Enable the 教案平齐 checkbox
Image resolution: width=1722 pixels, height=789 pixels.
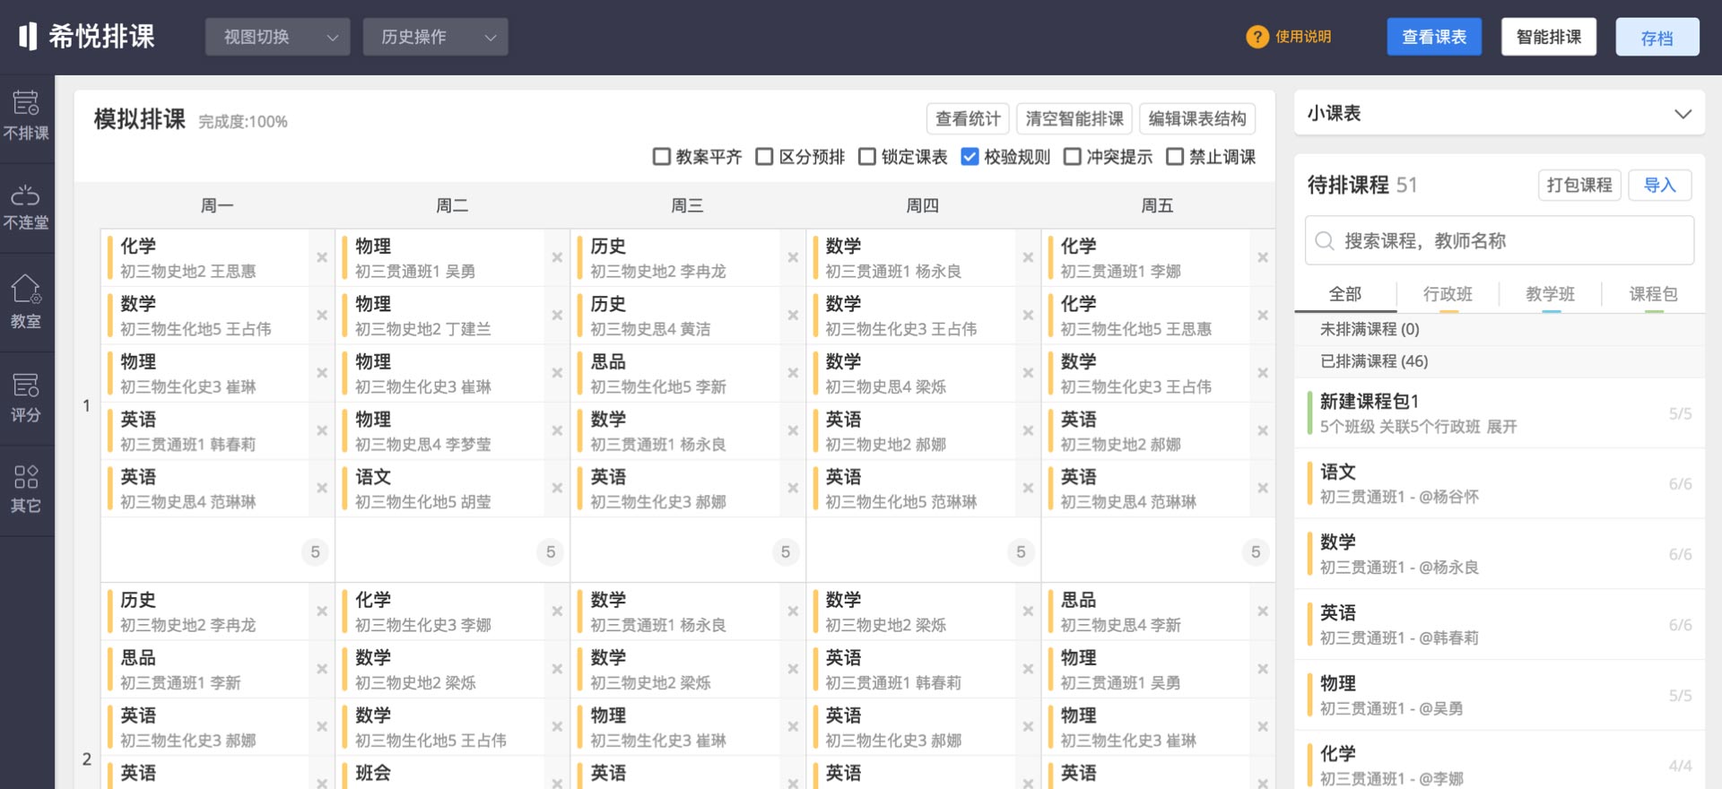[662, 157]
